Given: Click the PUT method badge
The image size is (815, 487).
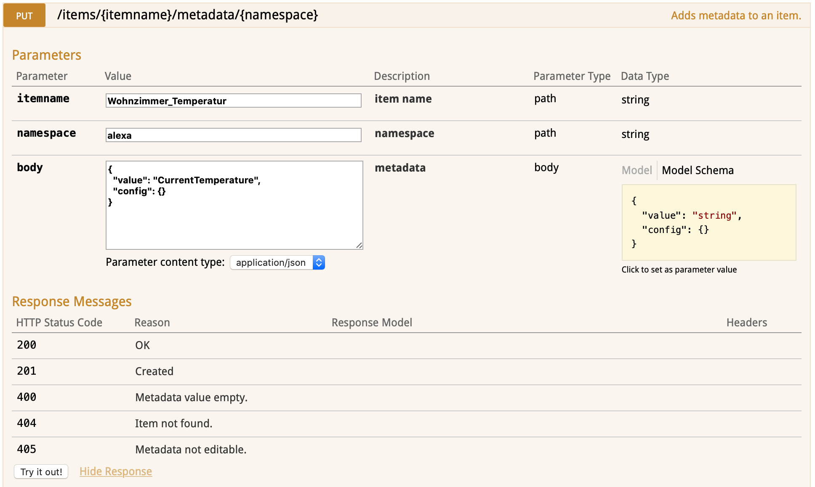Looking at the screenshot, I should coord(24,16).
